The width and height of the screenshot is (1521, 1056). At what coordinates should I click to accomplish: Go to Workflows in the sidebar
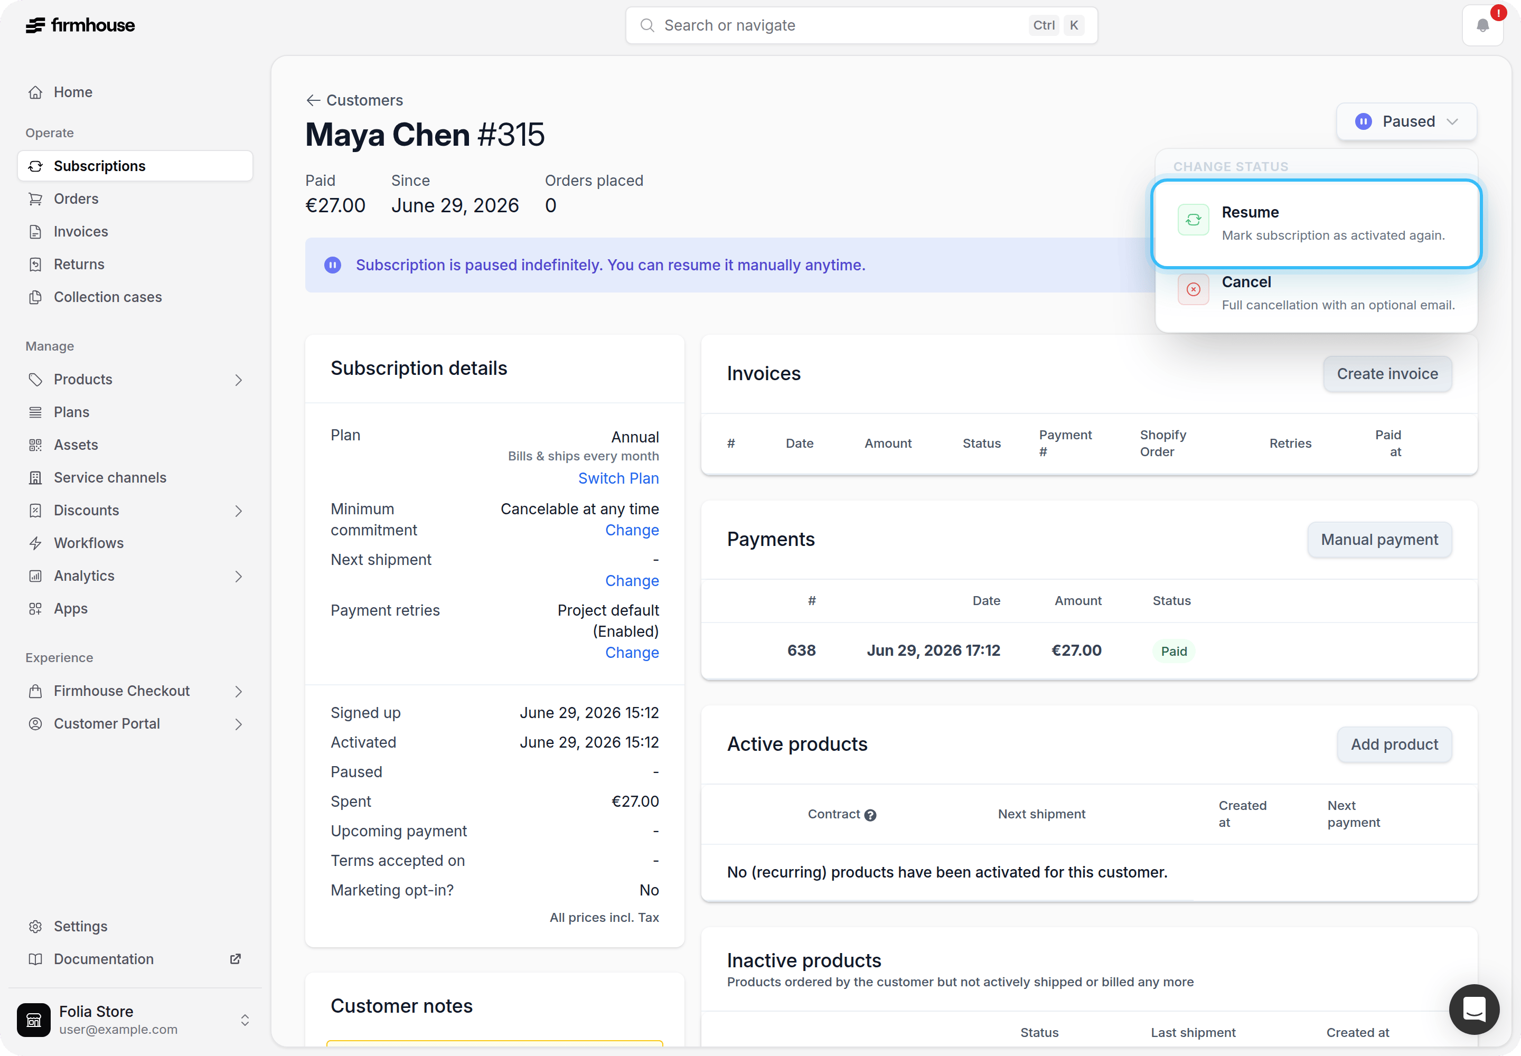tap(135, 543)
